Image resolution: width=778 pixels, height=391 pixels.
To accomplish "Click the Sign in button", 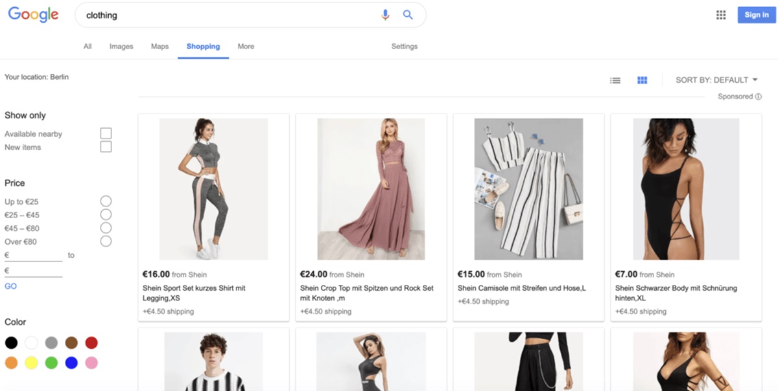I will tap(757, 15).
